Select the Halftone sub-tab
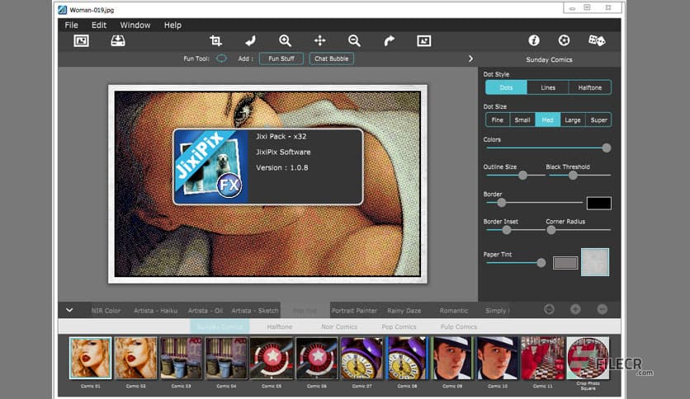The width and height of the screenshot is (690, 399). point(280,326)
